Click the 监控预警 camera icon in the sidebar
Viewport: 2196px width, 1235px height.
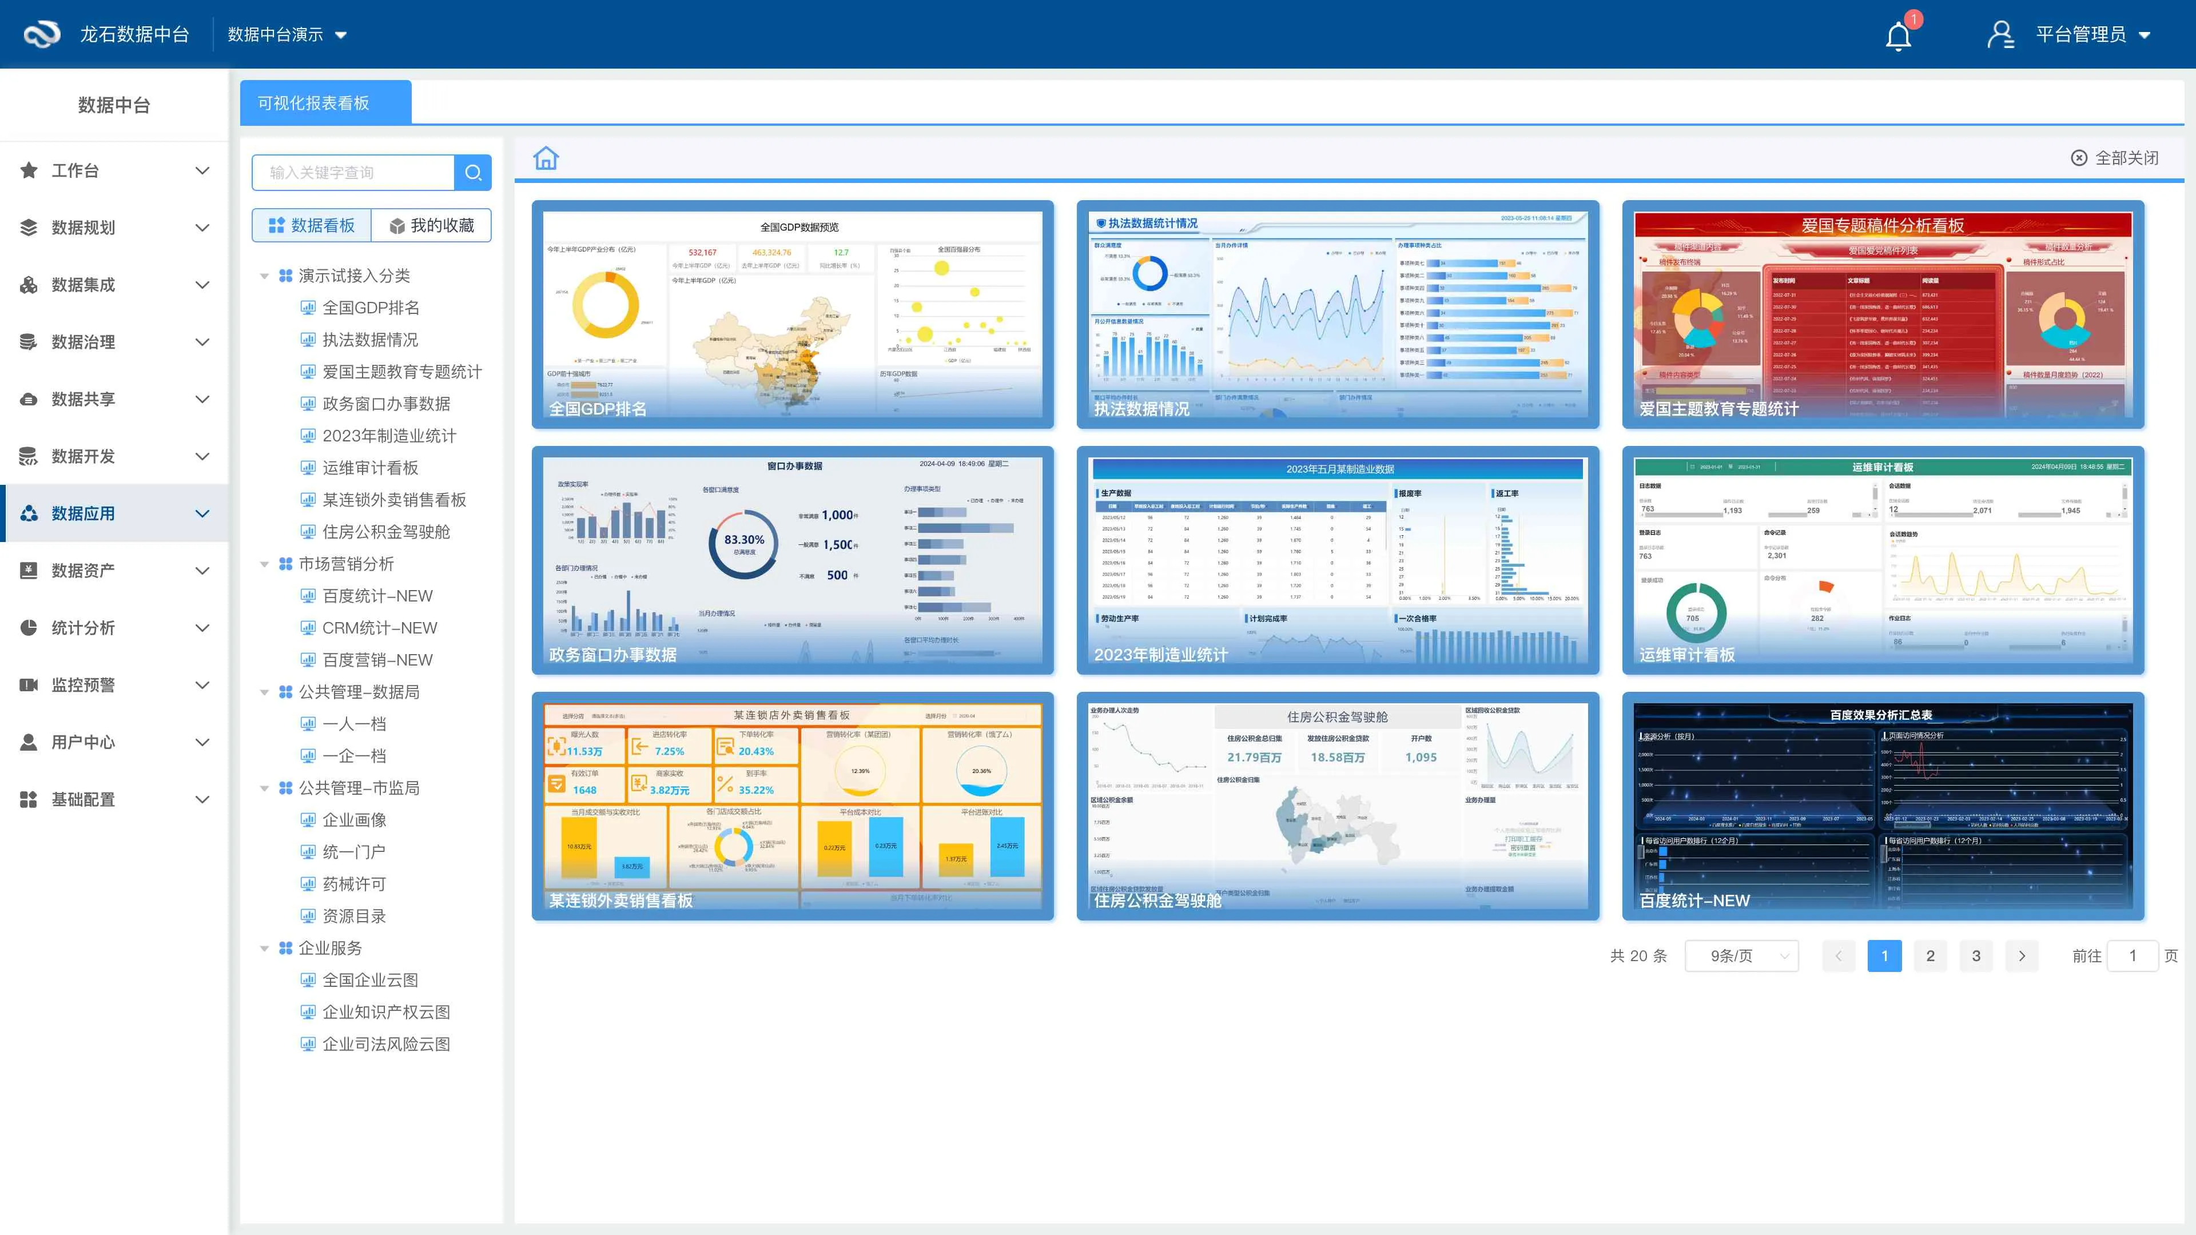(29, 684)
